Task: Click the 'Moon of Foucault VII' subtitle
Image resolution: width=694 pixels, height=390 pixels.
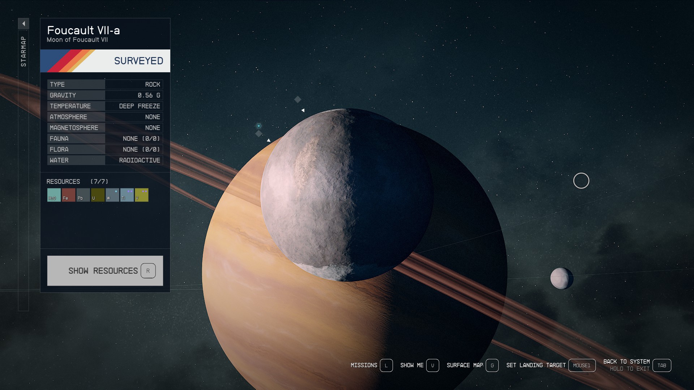Action: point(77,40)
